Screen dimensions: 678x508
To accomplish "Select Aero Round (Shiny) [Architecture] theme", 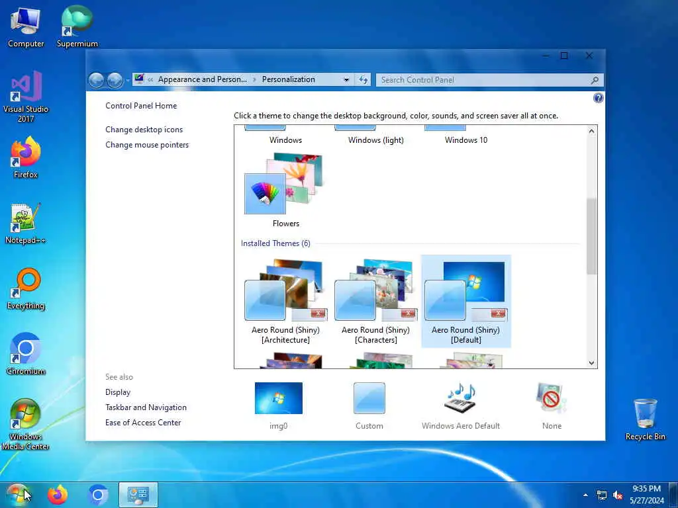I will click(285, 302).
